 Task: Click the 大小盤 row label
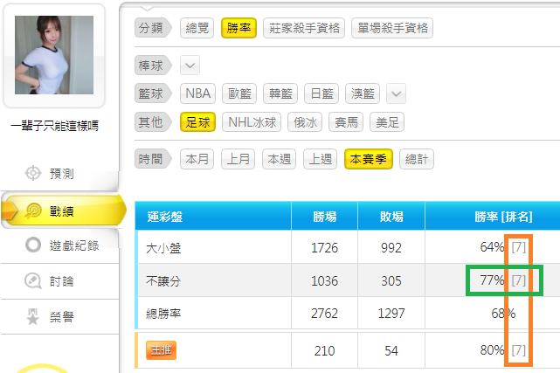pos(163,248)
